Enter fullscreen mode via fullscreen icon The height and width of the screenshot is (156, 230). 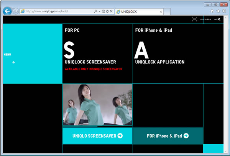coord(195,19)
